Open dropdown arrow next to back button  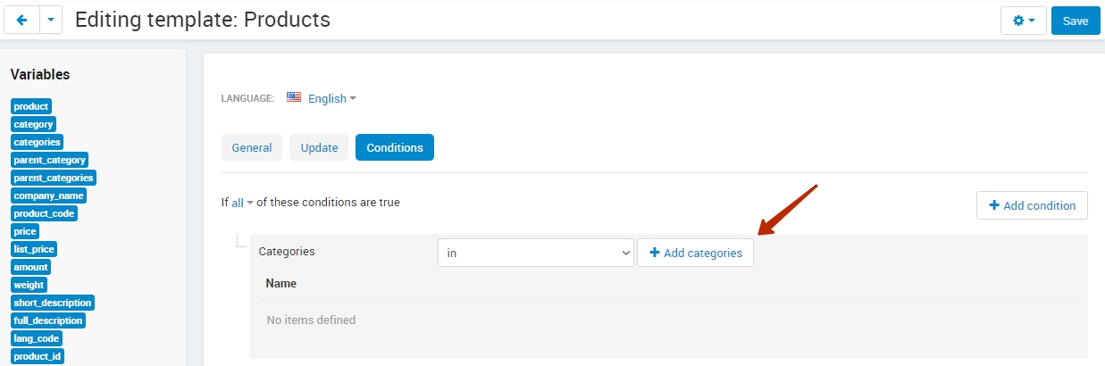pyautogui.click(x=51, y=20)
